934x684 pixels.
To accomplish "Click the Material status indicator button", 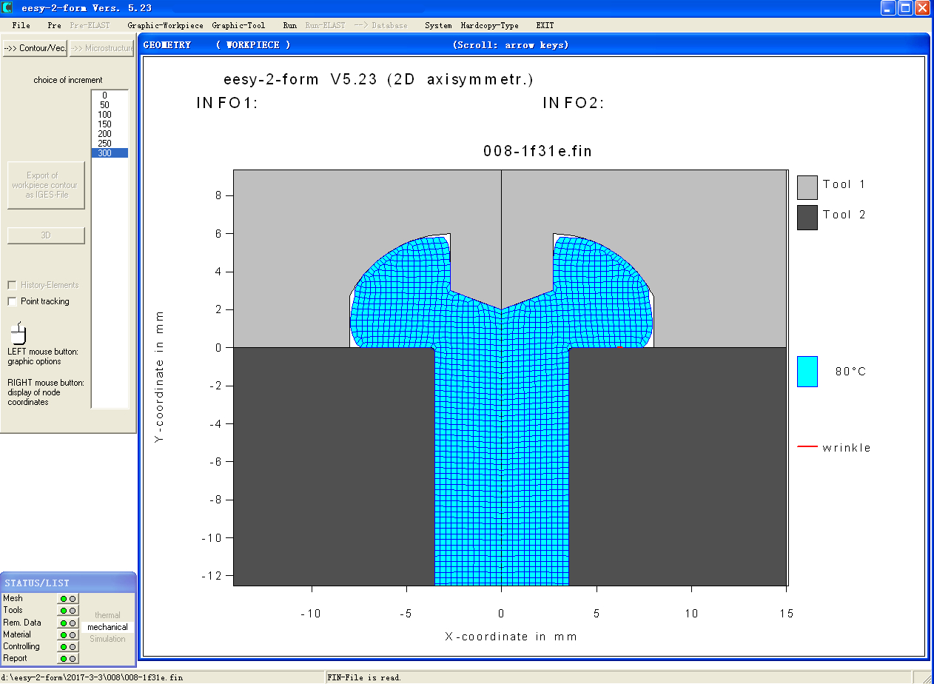I will coord(68,635).
